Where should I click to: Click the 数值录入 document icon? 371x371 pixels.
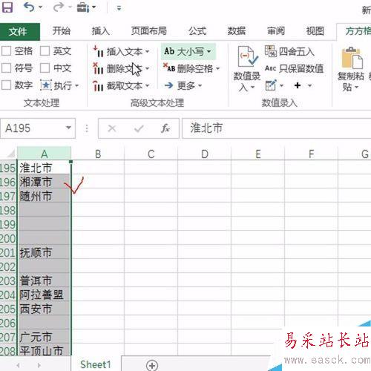247,56
